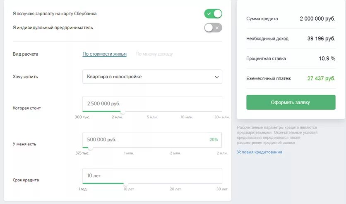Click the dropdown chevron arrow

tap(216, 77)
